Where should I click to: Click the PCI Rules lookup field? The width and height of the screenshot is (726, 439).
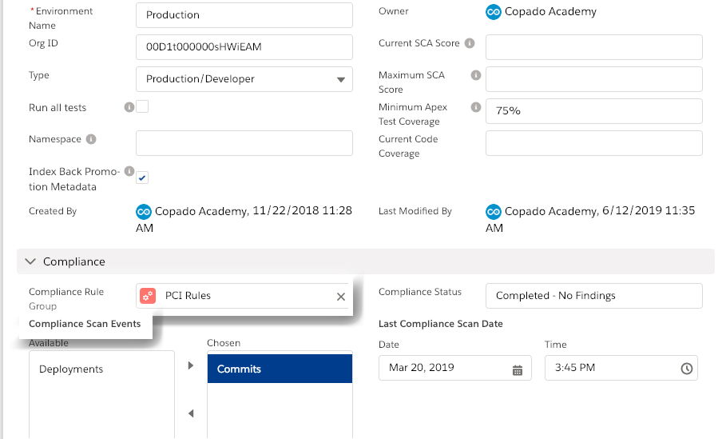click(244, 296)
